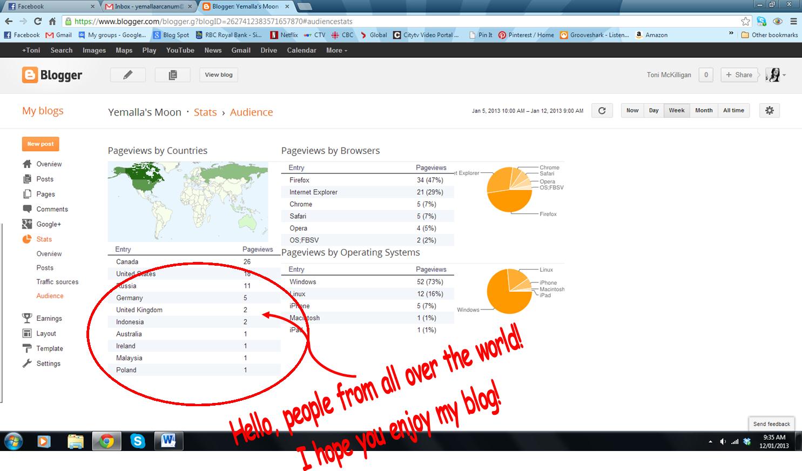This screenshot has width=802, height=471.
Task: Refresh the stats with the reload icon beside Now
Action: [602, 111]
